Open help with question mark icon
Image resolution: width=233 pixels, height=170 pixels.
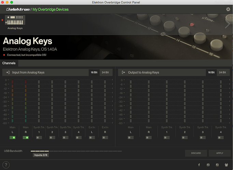click(6, 165)
